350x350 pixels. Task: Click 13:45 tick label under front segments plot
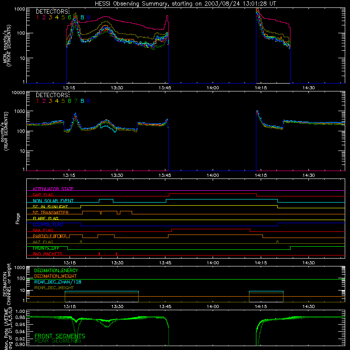coord(165,88)
